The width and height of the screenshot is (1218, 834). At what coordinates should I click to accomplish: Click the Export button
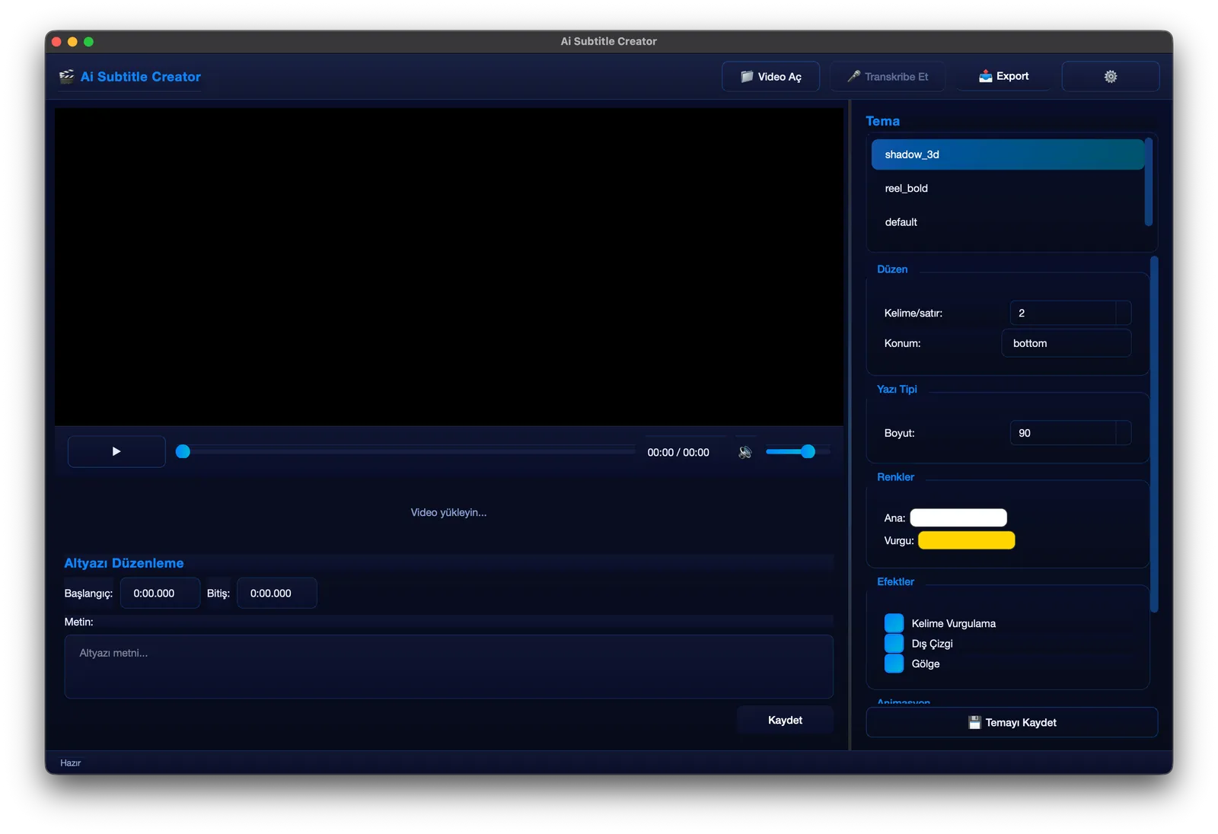[x=1003, y=76]
